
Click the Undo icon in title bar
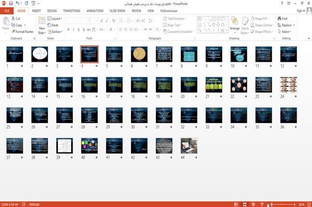tap(18, 4)
